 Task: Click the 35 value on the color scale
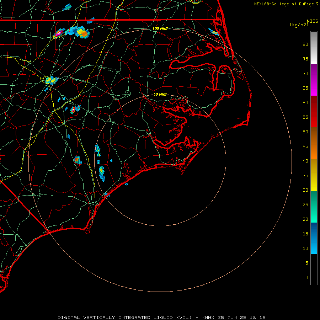(305, 176)
